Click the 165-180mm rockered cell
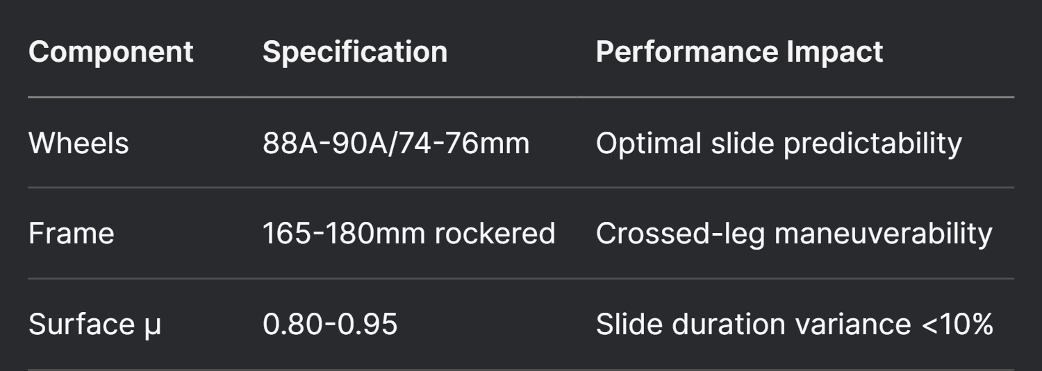Screen dimensions: 1042x371 click(409, 234)
